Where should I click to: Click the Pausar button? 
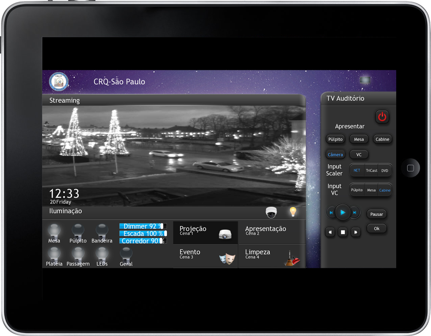point(376,214)
